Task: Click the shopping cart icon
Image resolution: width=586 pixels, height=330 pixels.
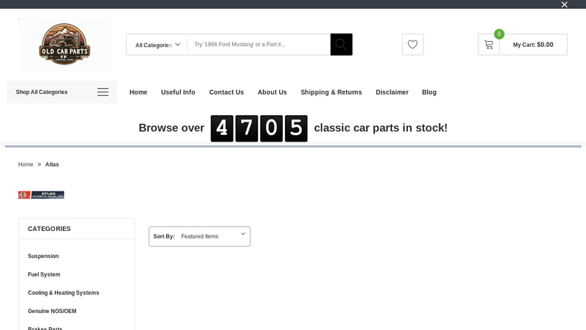Action: [x=489, y=45]
